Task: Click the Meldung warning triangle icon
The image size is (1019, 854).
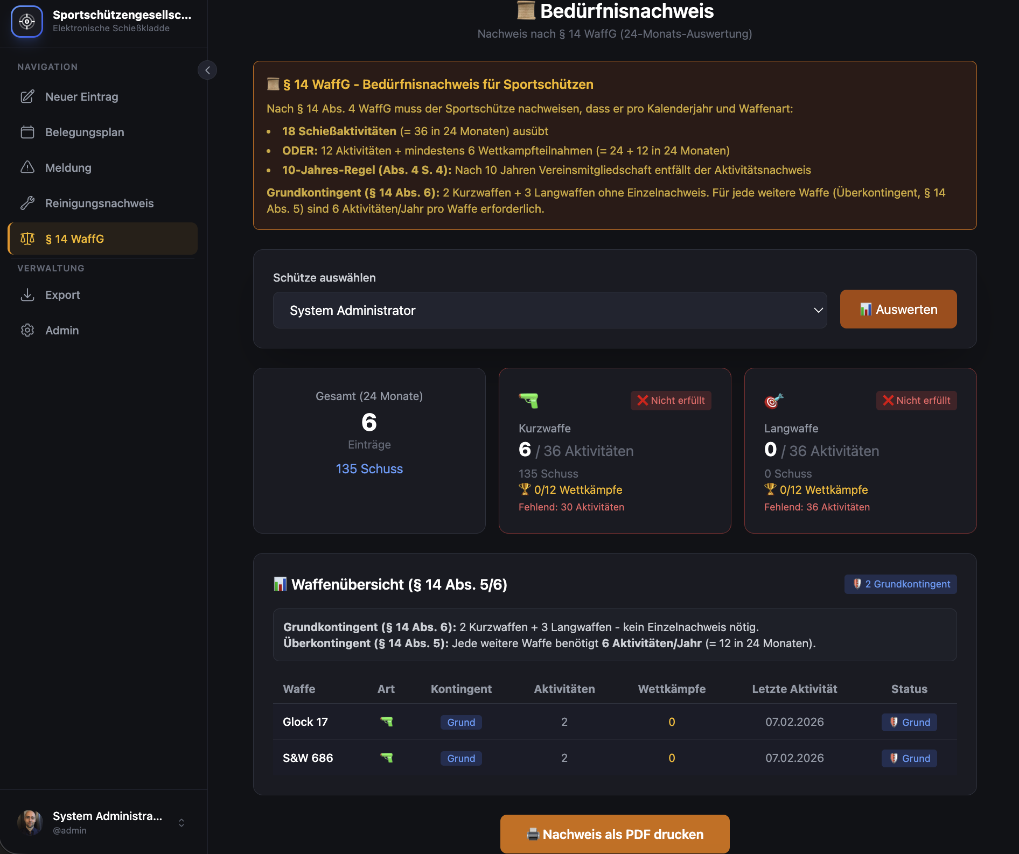Action: [x=27, y=168]
